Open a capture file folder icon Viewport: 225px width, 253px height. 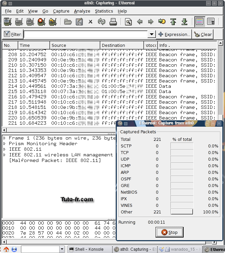point(68,22)
